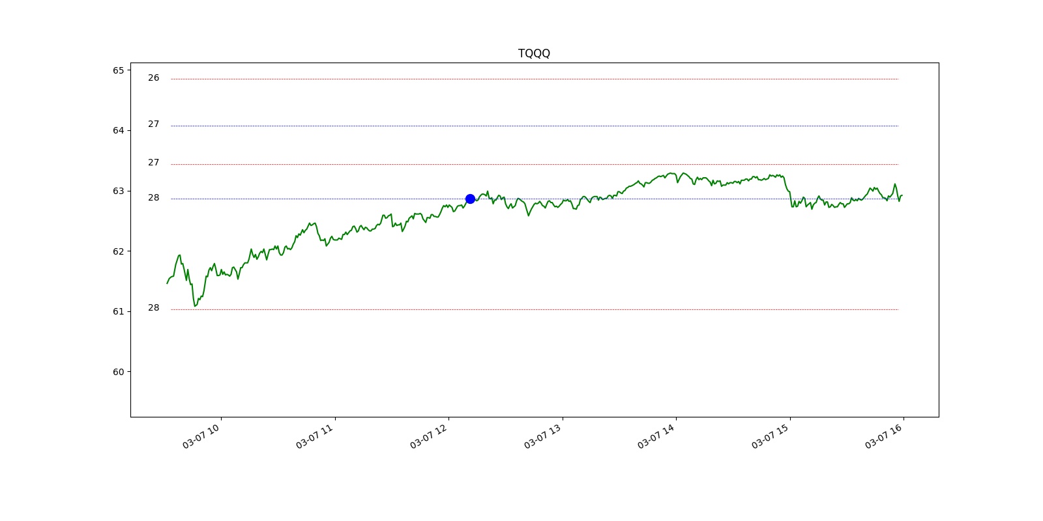Click the x-axis label 03-07 10
The image size is (1043, 521).
pos(201,436)
